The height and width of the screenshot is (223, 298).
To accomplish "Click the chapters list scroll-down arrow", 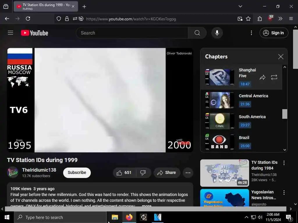I will coord(285,150).
